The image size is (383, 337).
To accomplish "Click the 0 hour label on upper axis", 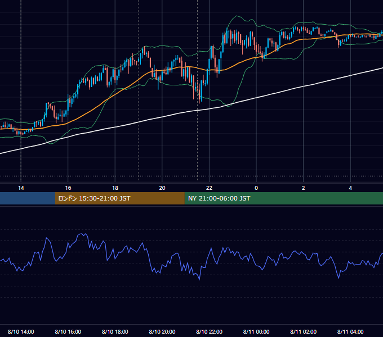I will pyautogui.click(x=256, y=188).
